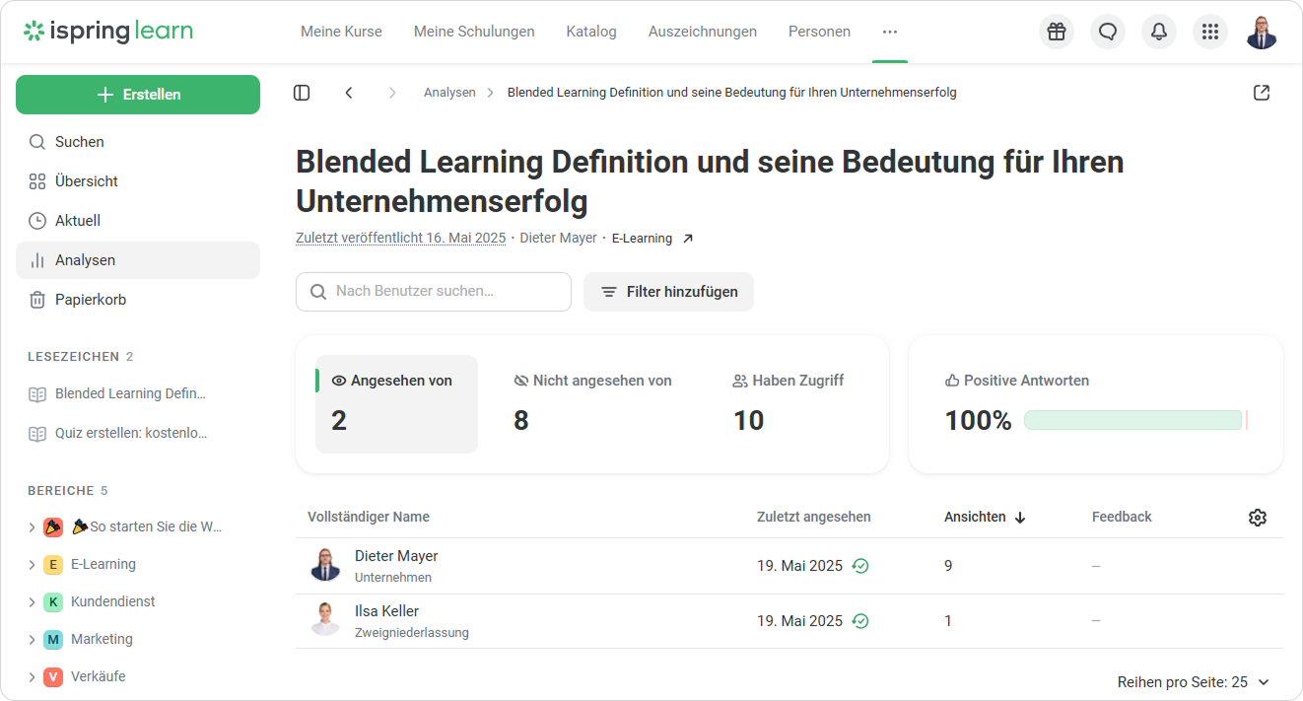Switch to the Katalog tab
This screenshot has width=1303, height=701.
coord(591,32)
